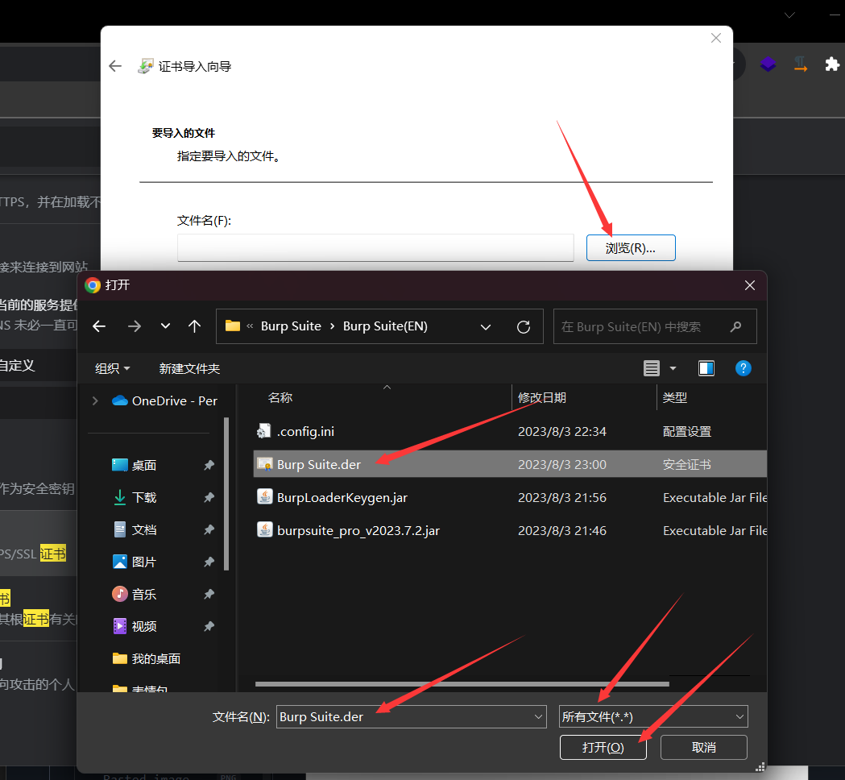Click browser extensions puzzle icon
This screenshot has height=780, width=845.
(x=832, y=64)
